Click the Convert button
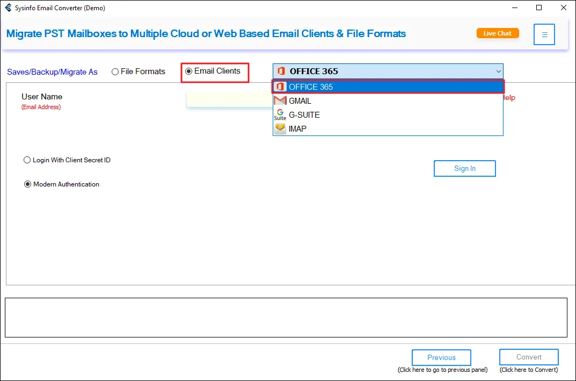 (x=529, y=357)
